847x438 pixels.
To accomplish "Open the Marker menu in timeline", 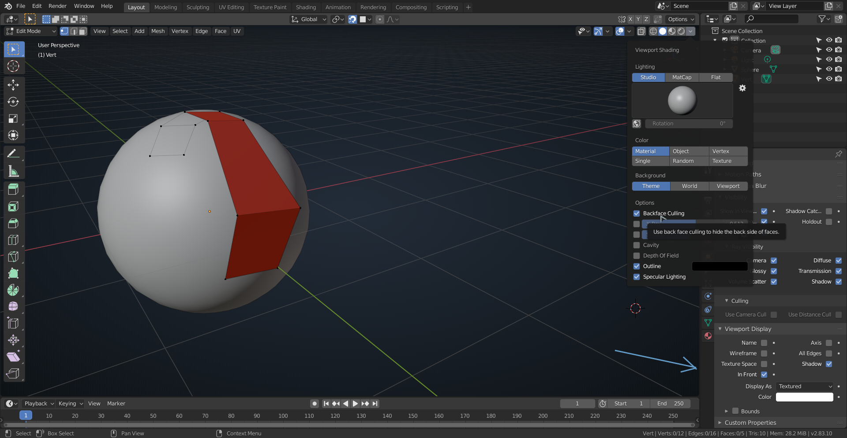I will point(116,404).
